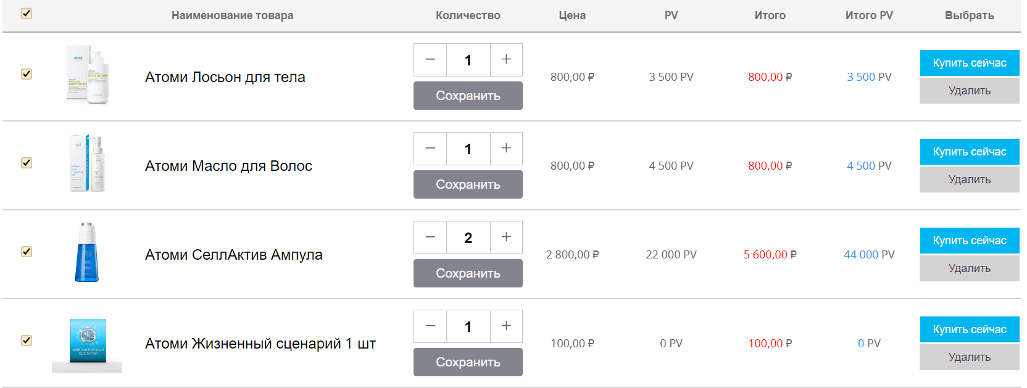
Task: Click Сохранить for Атоми Жизненный сценарий
Action: click(x=468, y=362)
